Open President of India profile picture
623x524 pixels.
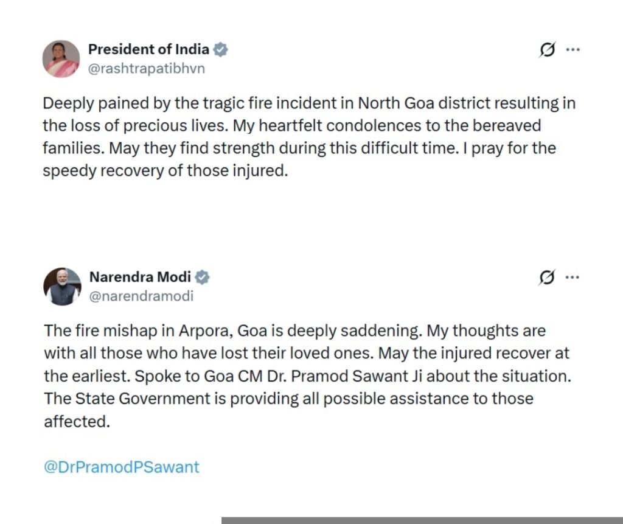[x=61, y=59]
